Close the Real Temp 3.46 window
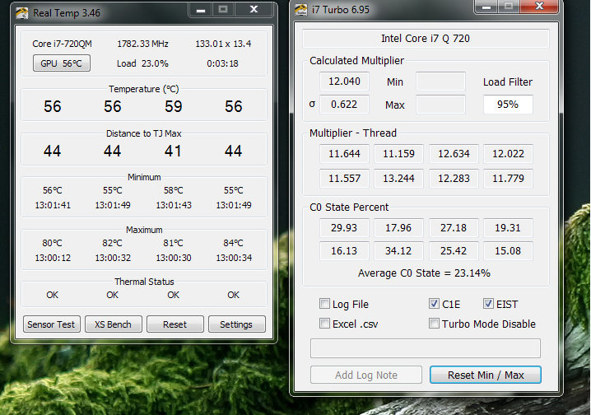This screenshot has width=591, height=415. tap(254, 10)
